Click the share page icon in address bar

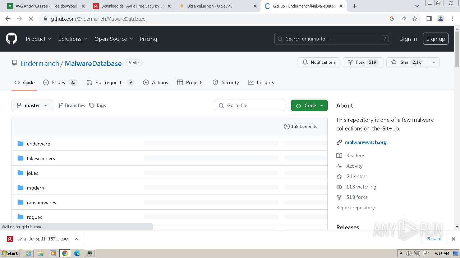[403, 19]
